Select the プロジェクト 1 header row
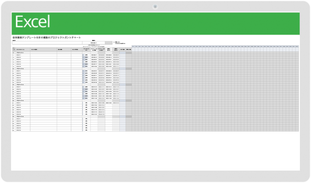The height and width of the screenshot is (183, 311). (72, 53)
